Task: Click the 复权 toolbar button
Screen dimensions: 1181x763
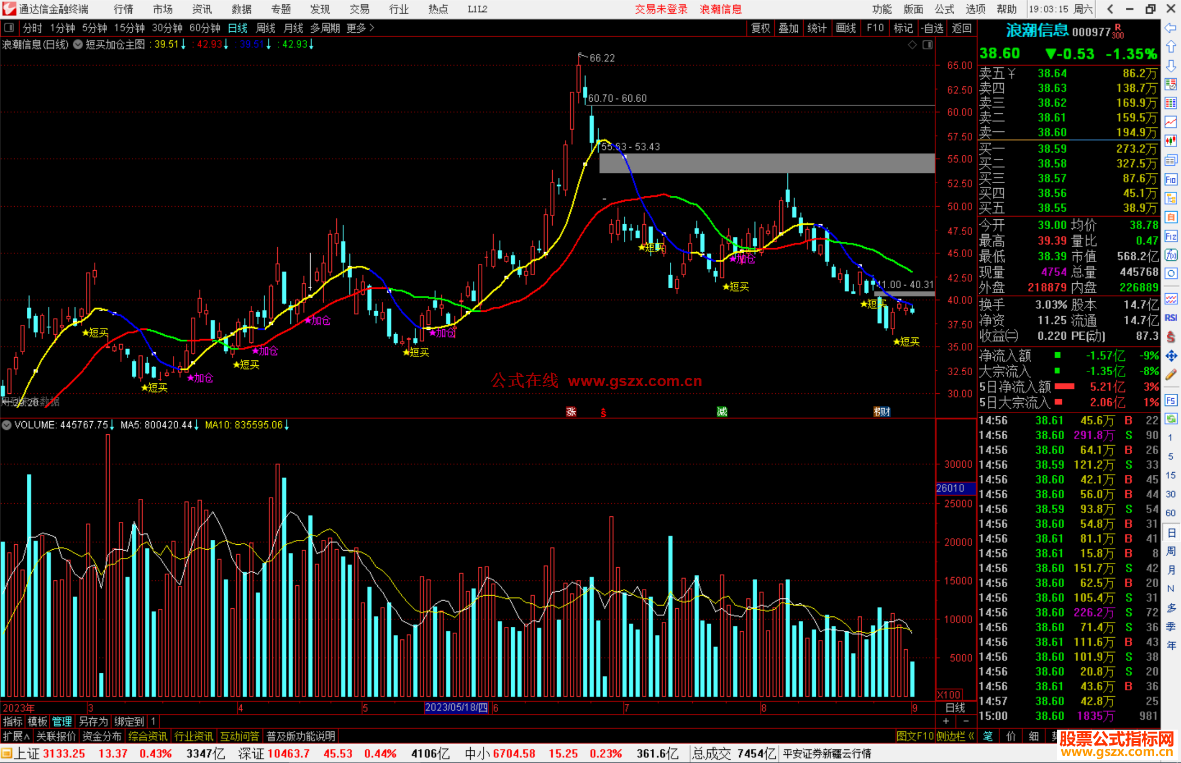Action: (x=761, y=28)
